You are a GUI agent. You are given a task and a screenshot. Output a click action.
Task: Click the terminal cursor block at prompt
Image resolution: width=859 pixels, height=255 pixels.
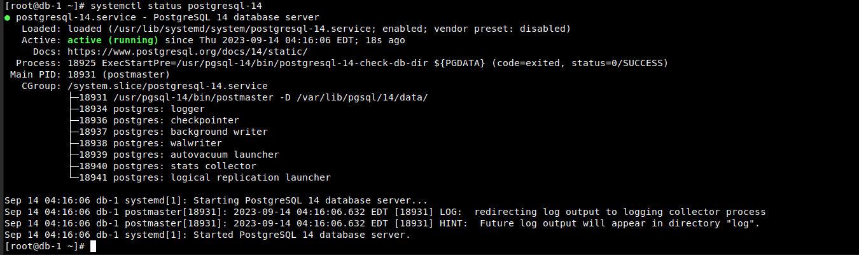pos(93,246)
